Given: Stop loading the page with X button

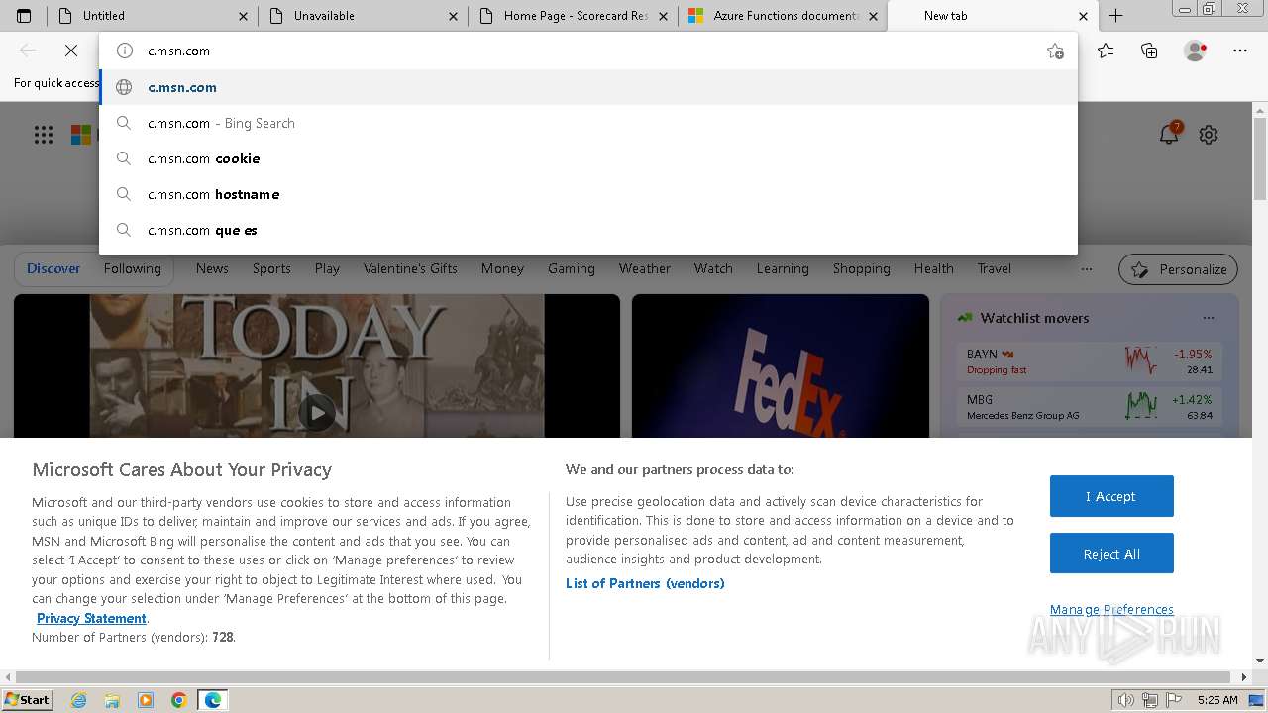Looking at the screenshot, I should [x=70, y=51].
